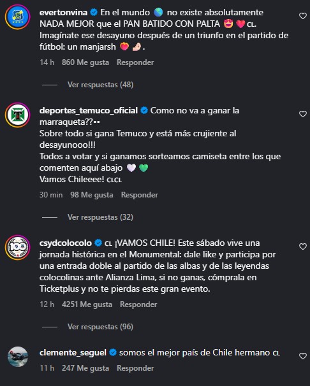Open deportes_temuco_oficial username link

(x=89, y=111)
